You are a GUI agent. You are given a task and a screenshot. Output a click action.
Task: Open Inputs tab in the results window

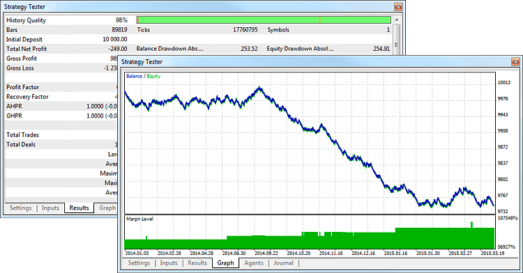click(x=50, y=208)
